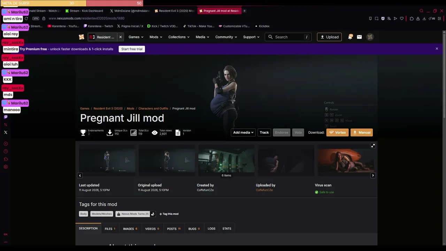Open the Nexus Mods home logo
This screenshot has width=446, height=251.
point(81,37)
